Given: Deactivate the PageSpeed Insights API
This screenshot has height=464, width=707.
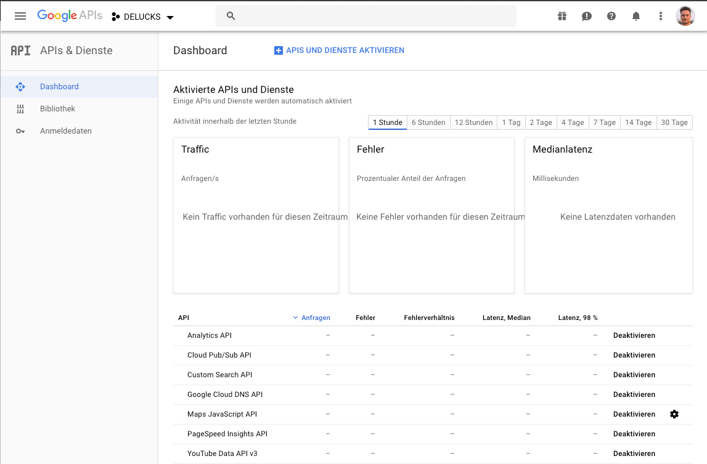Looking at the screenshot, I should [x=634, y=434].
